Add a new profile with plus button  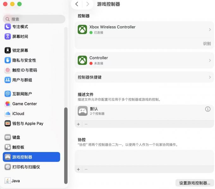(78, 124)
